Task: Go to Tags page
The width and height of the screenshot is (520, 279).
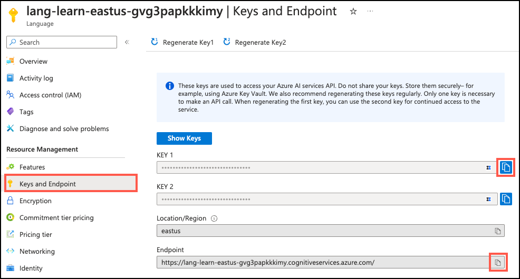Action: (x=26, y=112)
